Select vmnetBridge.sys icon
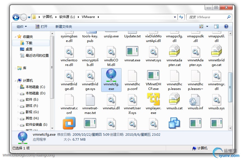This screenshot has width=241, height=160. pos(90,76)
